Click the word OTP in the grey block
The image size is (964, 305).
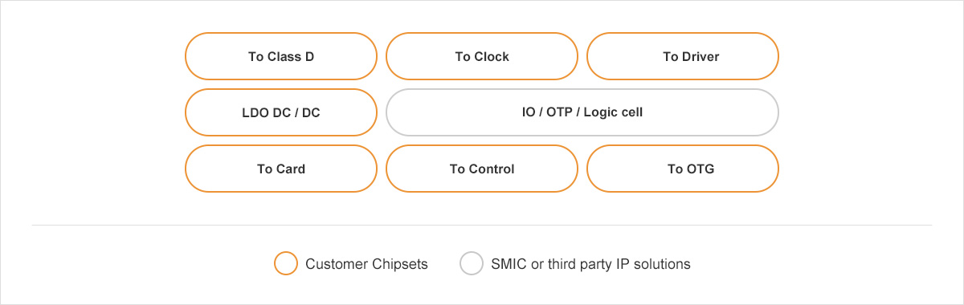coord(560,112)
